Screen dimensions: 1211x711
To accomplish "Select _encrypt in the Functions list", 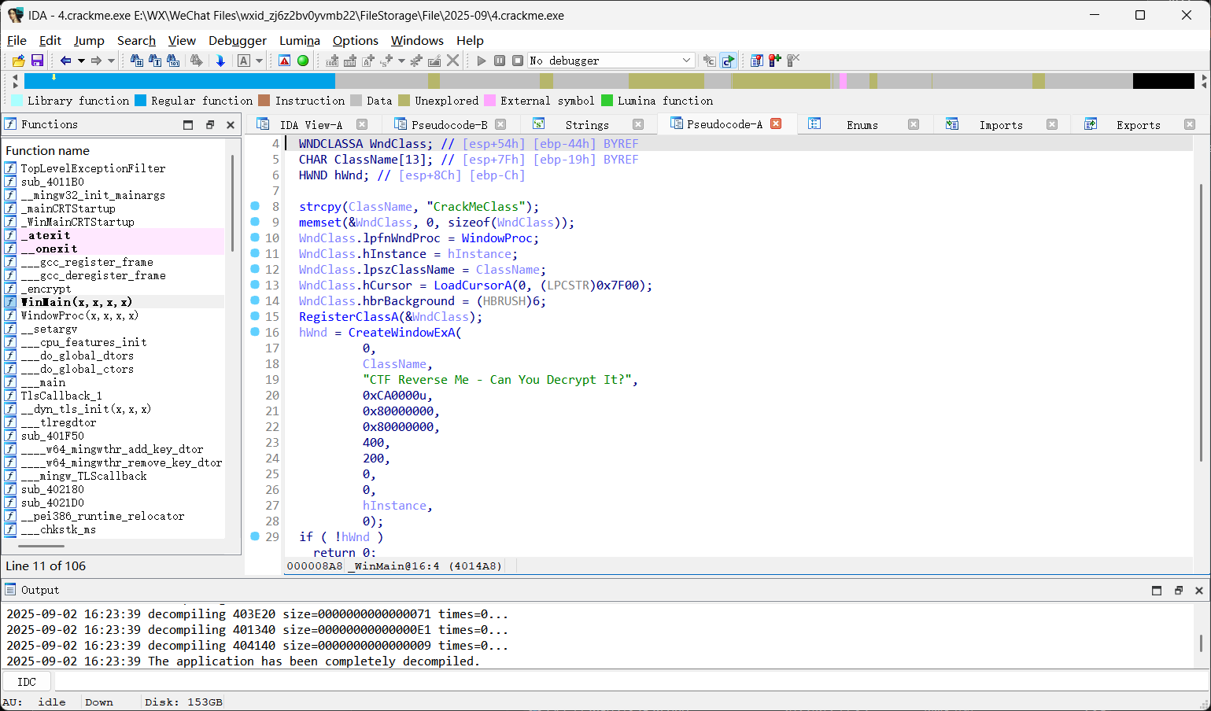I will pyautogui.click(x=46, y=289).
